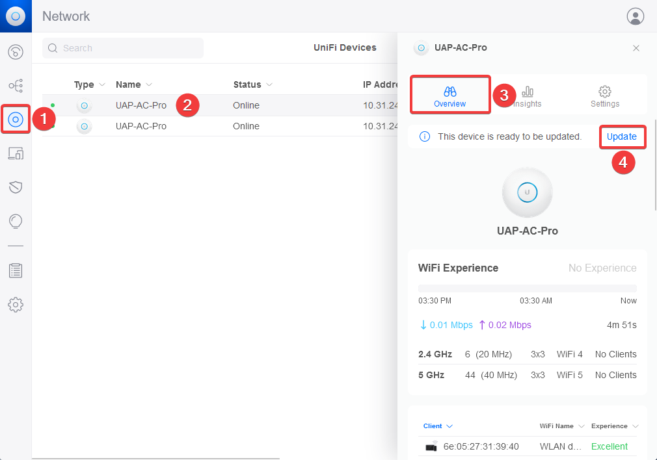Screen dimensions: 657x460
Task: Click the device icon in panel header
Action: click(x=421, y=47)
